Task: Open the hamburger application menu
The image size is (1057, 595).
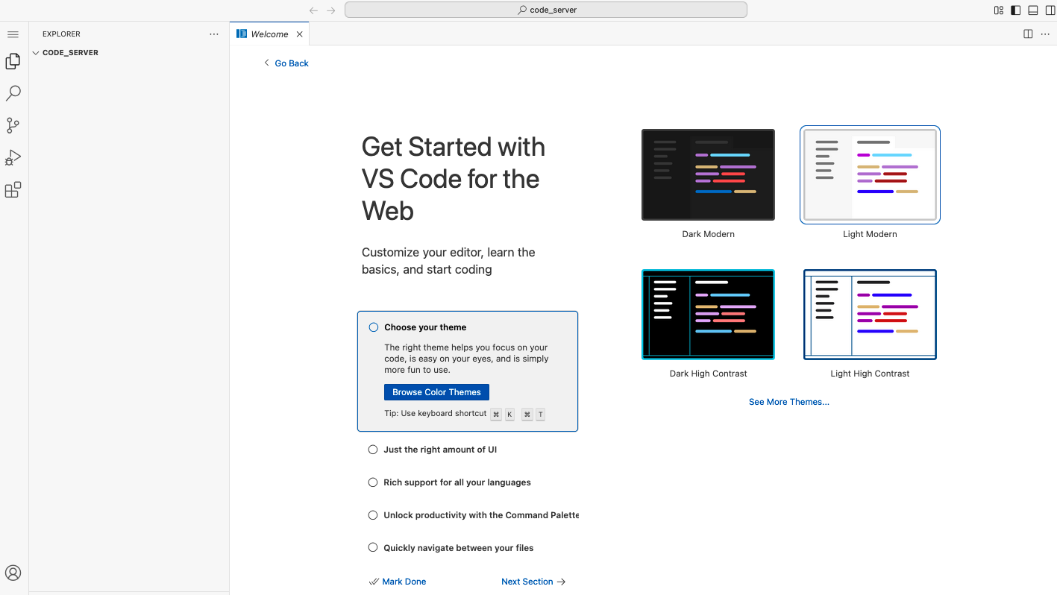Action: (x=13, y=34)
